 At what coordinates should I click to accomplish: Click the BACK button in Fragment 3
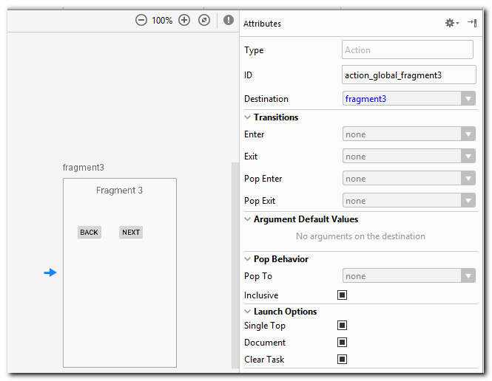tap(89, 233)
